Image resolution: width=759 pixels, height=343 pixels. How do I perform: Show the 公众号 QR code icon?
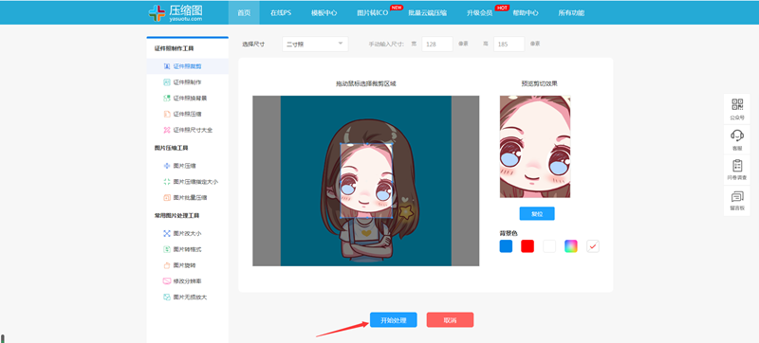coord(737,104)
